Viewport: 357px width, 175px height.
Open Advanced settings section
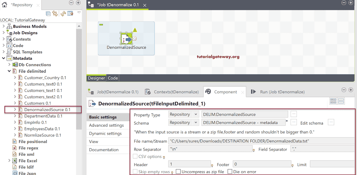(106, 125)
